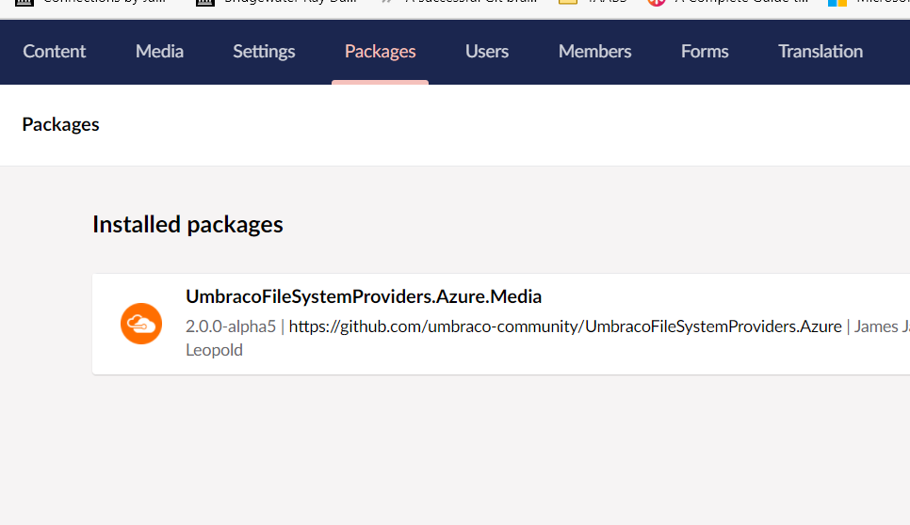The height and width of the screenshot is (525, 910).
Task: Open the yellow folder bookmark
Action: 568,3
